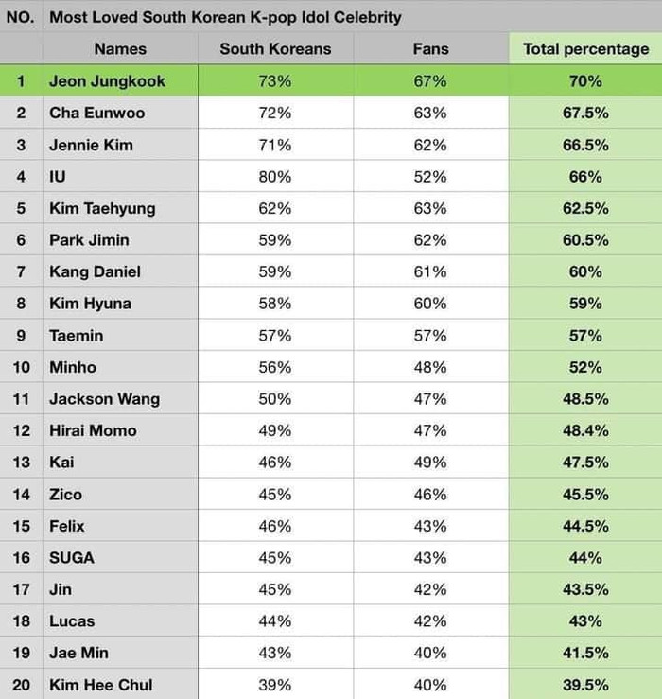Select the Names column header
This screenshot has height=699, width=662.
pos(120,48)
